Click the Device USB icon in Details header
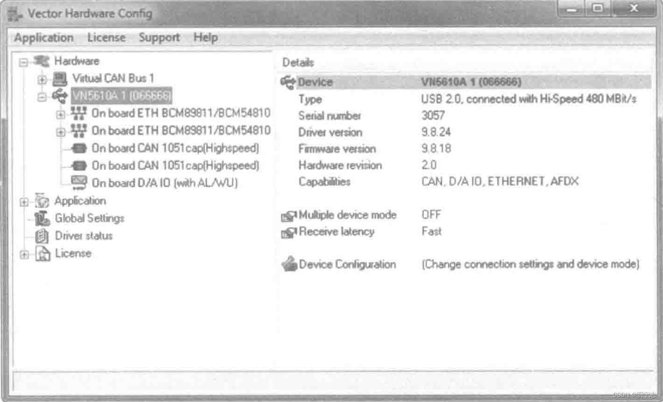The height and width of the screenshot is (402, 663). [288, 82]
